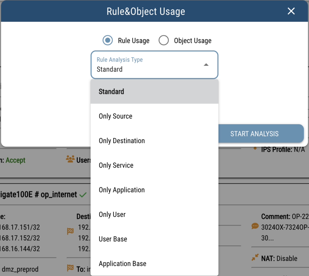Select the Rule Usage radio button
This screenshot has height=276, width=309.
tap(108, 40)
